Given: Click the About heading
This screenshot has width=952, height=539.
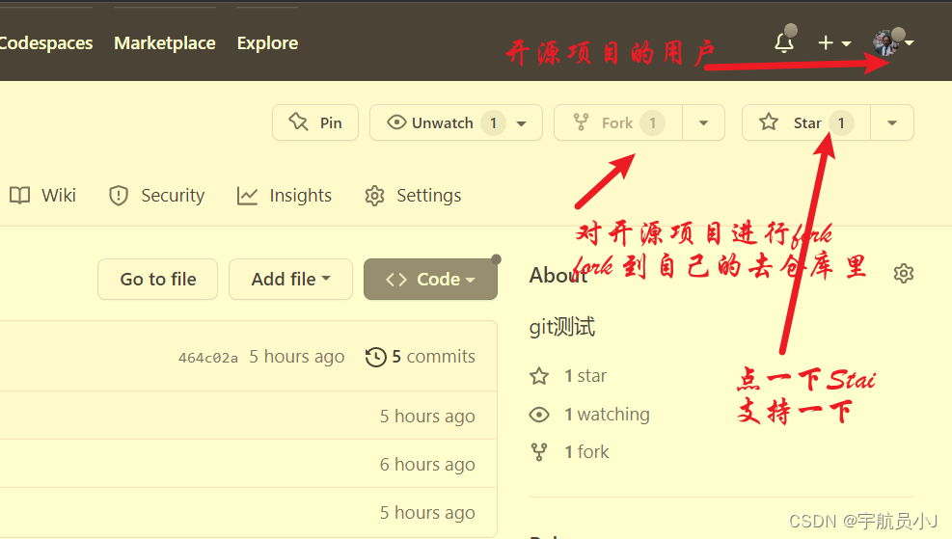Looking at the screenshot, I should pyautogui.click(x=558, y=275).
